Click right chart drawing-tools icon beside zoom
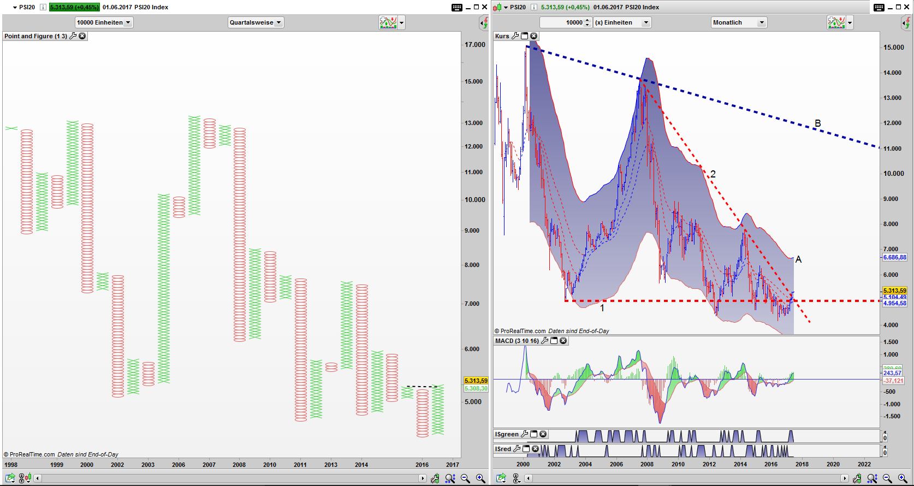 (858, 478)
